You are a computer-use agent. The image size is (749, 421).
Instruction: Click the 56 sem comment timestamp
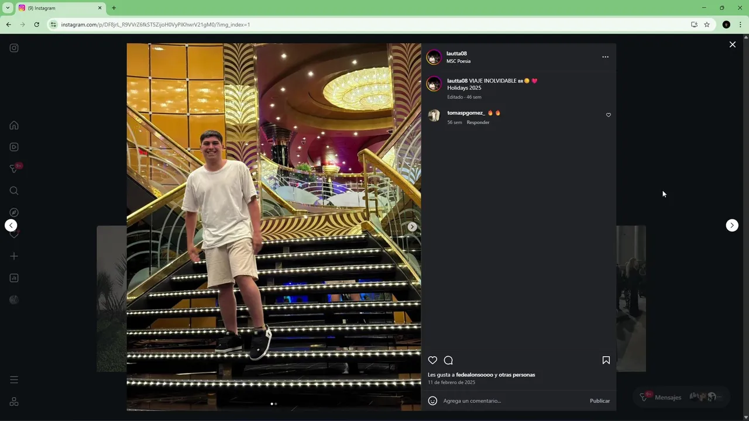point(455,122)
